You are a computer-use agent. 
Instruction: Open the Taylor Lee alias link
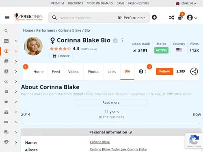(119, 150)
